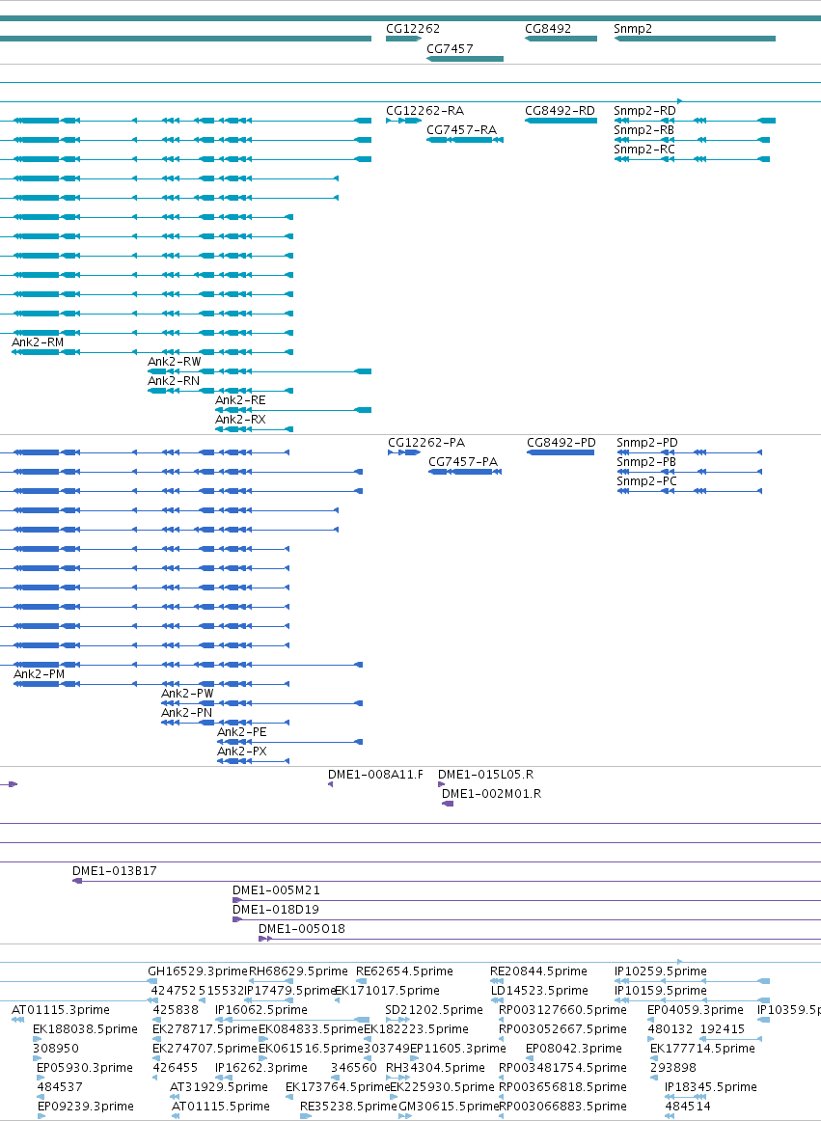Click the DME1-013B17 clone label
Image resolution: width=821 pixels, height=1121 pixels.
pos(115,871)
